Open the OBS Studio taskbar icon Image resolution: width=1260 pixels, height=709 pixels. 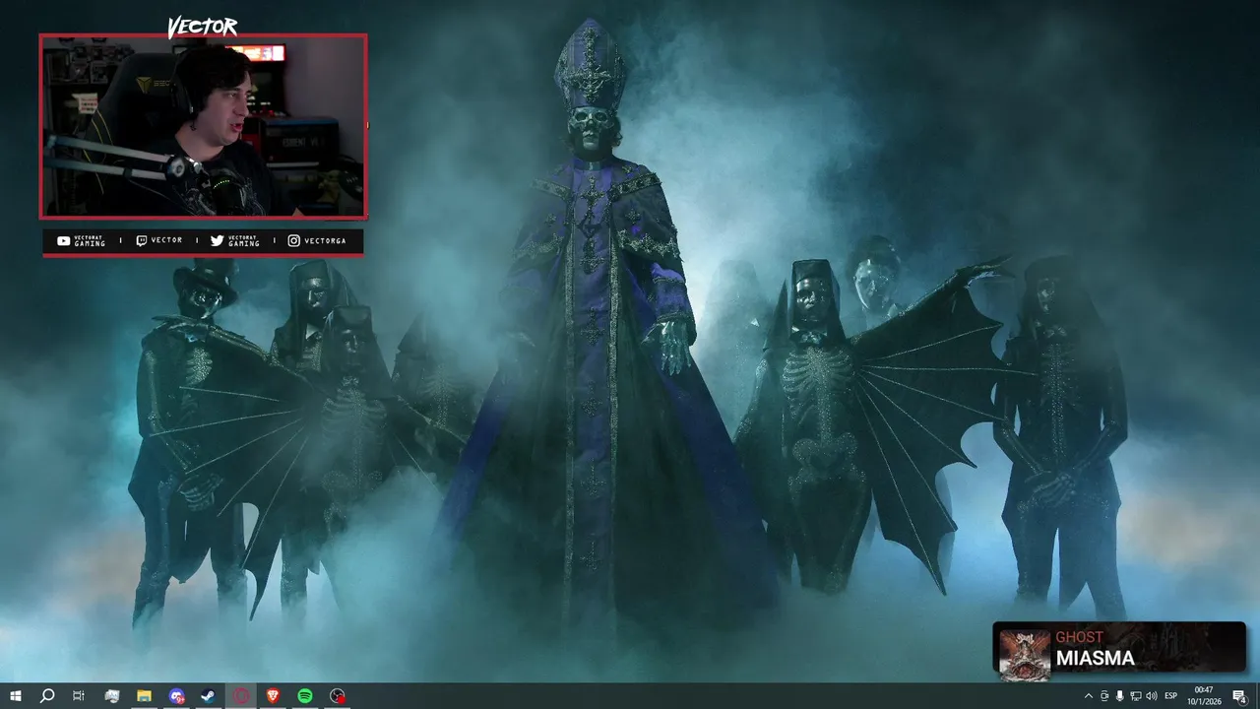pos(338,696)
